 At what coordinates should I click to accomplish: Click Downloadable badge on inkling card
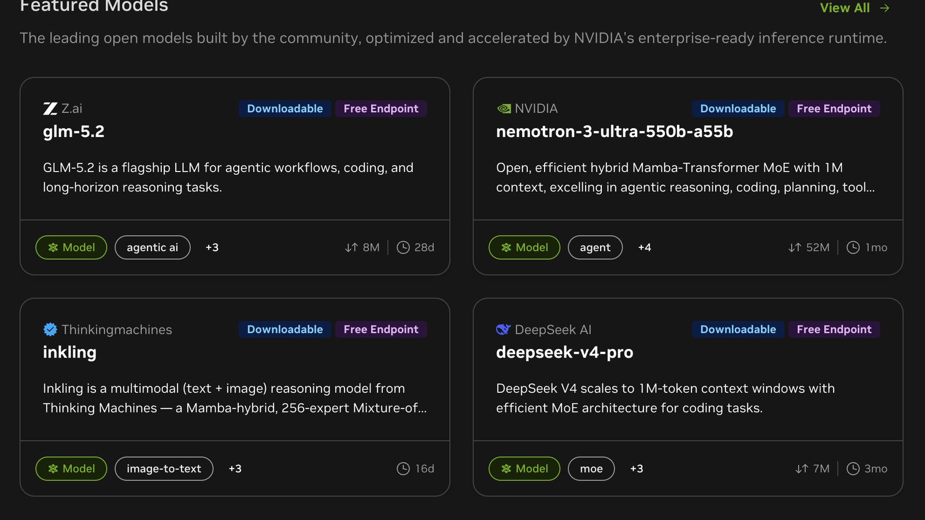285,329
